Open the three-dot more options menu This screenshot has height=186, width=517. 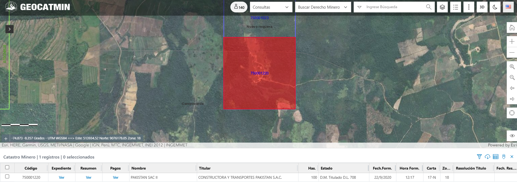point(469,7)
